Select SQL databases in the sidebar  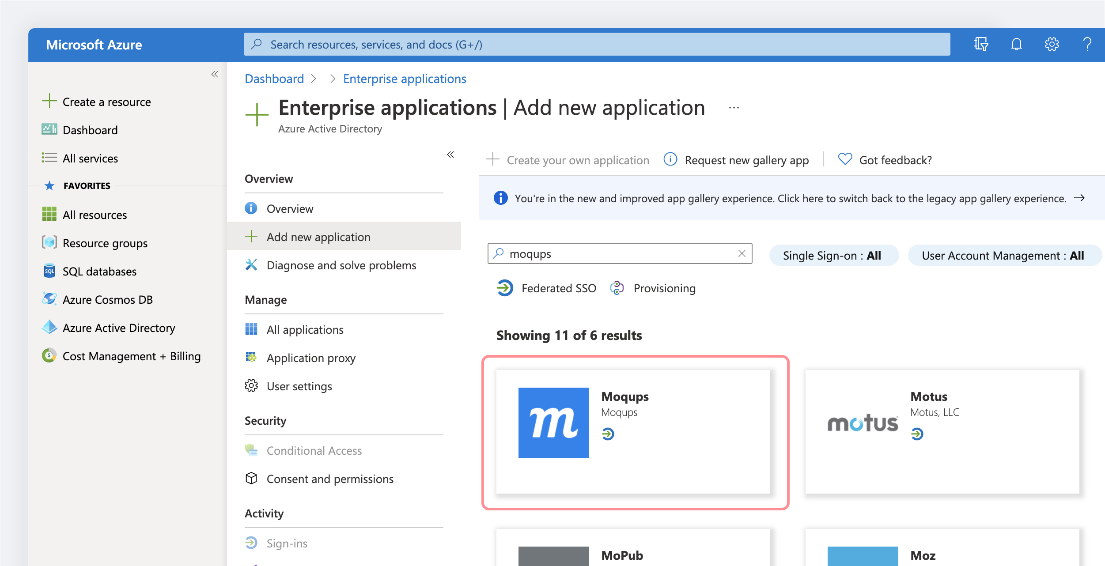[x=99, y=271]
